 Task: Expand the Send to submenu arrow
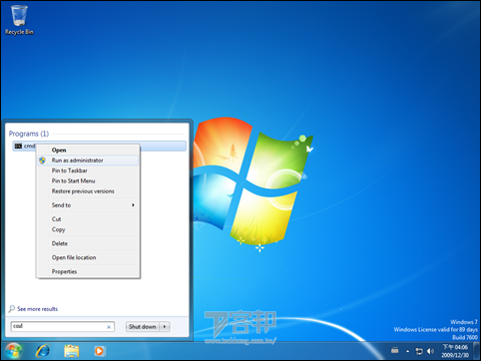133,205
